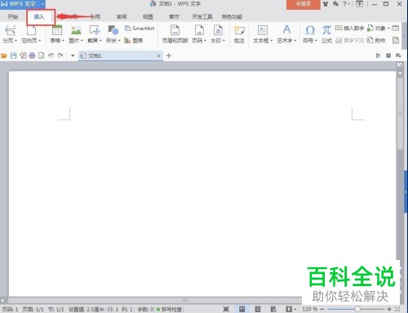Click the 120 % zoom level value
The image size is (408, 313).
click(x=309, y=309)
